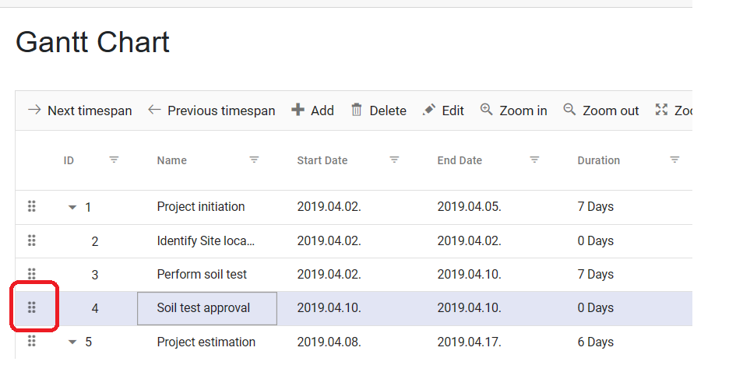Screen dimensions: 736x379
Task: Click drag handle of row 4
Action: [x=32, y=308]
